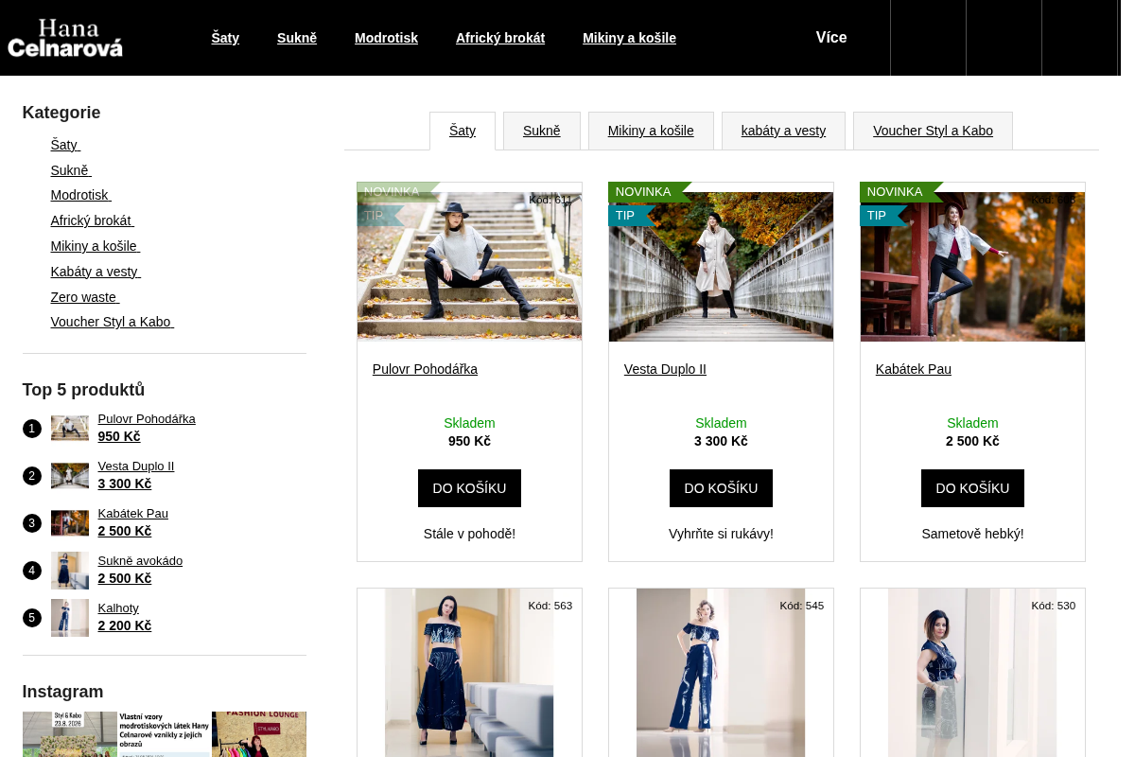Select the Šaty tab above the products
The width and height of the screenshot is (1135, 757).
click(x=463, y=131)
